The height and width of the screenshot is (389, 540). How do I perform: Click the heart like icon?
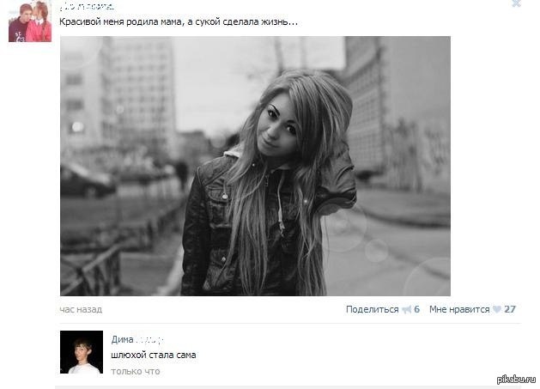496,309
